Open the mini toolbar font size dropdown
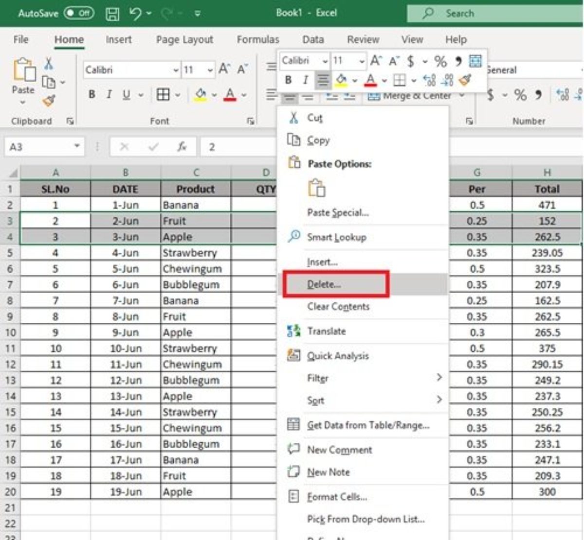 point(362,61)
